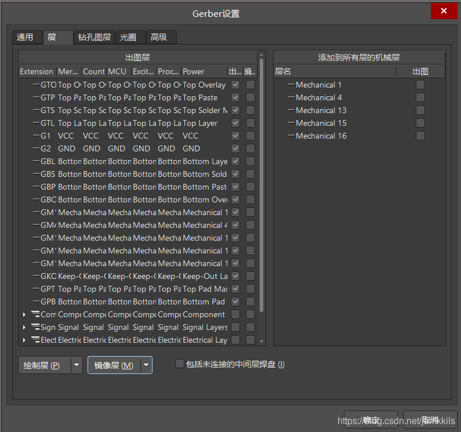Image resolution: width=461 pixels, height=432 pixels.
Task: Open the 绘制层 dropdown arrow
Action: (x=77, y=365)
